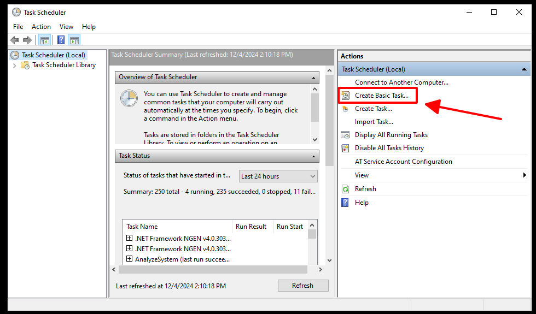Image resolution: width=536 pixels, height=314 pixels.
Task: Click the Create Basic Task icon
Action: point(345,96)
